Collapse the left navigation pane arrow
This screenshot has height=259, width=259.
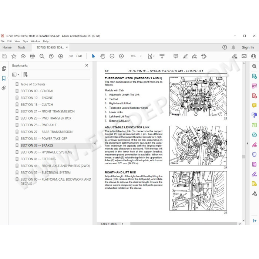point(95,144)
